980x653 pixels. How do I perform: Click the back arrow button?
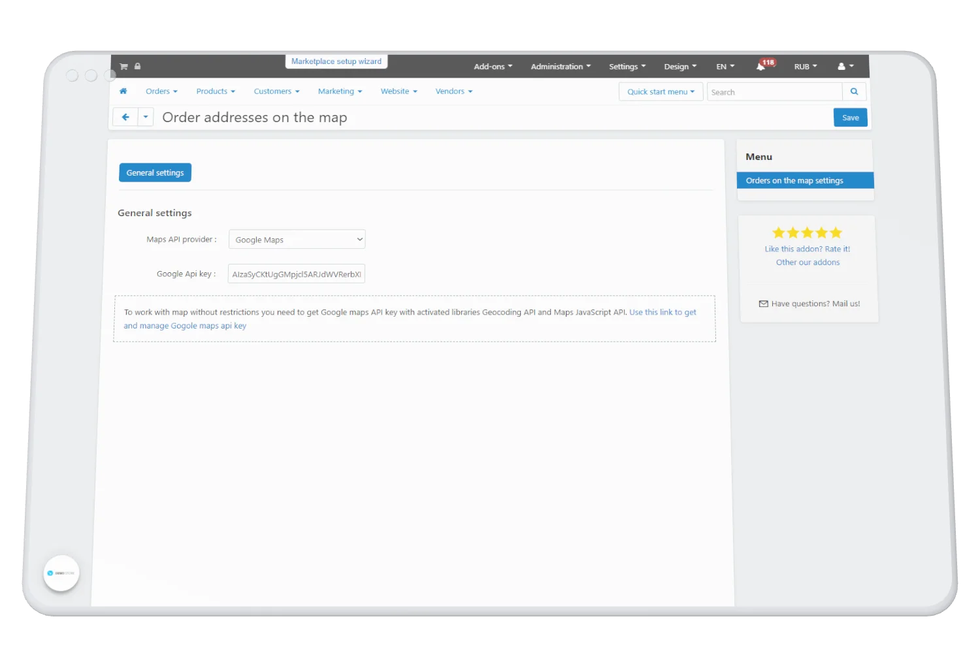125,118
